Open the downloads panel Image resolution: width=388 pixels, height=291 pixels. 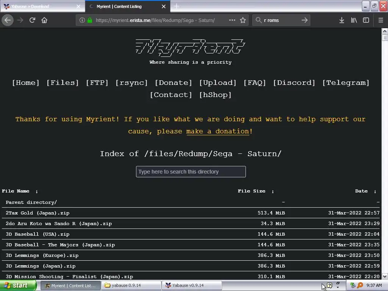click(341, 20)
